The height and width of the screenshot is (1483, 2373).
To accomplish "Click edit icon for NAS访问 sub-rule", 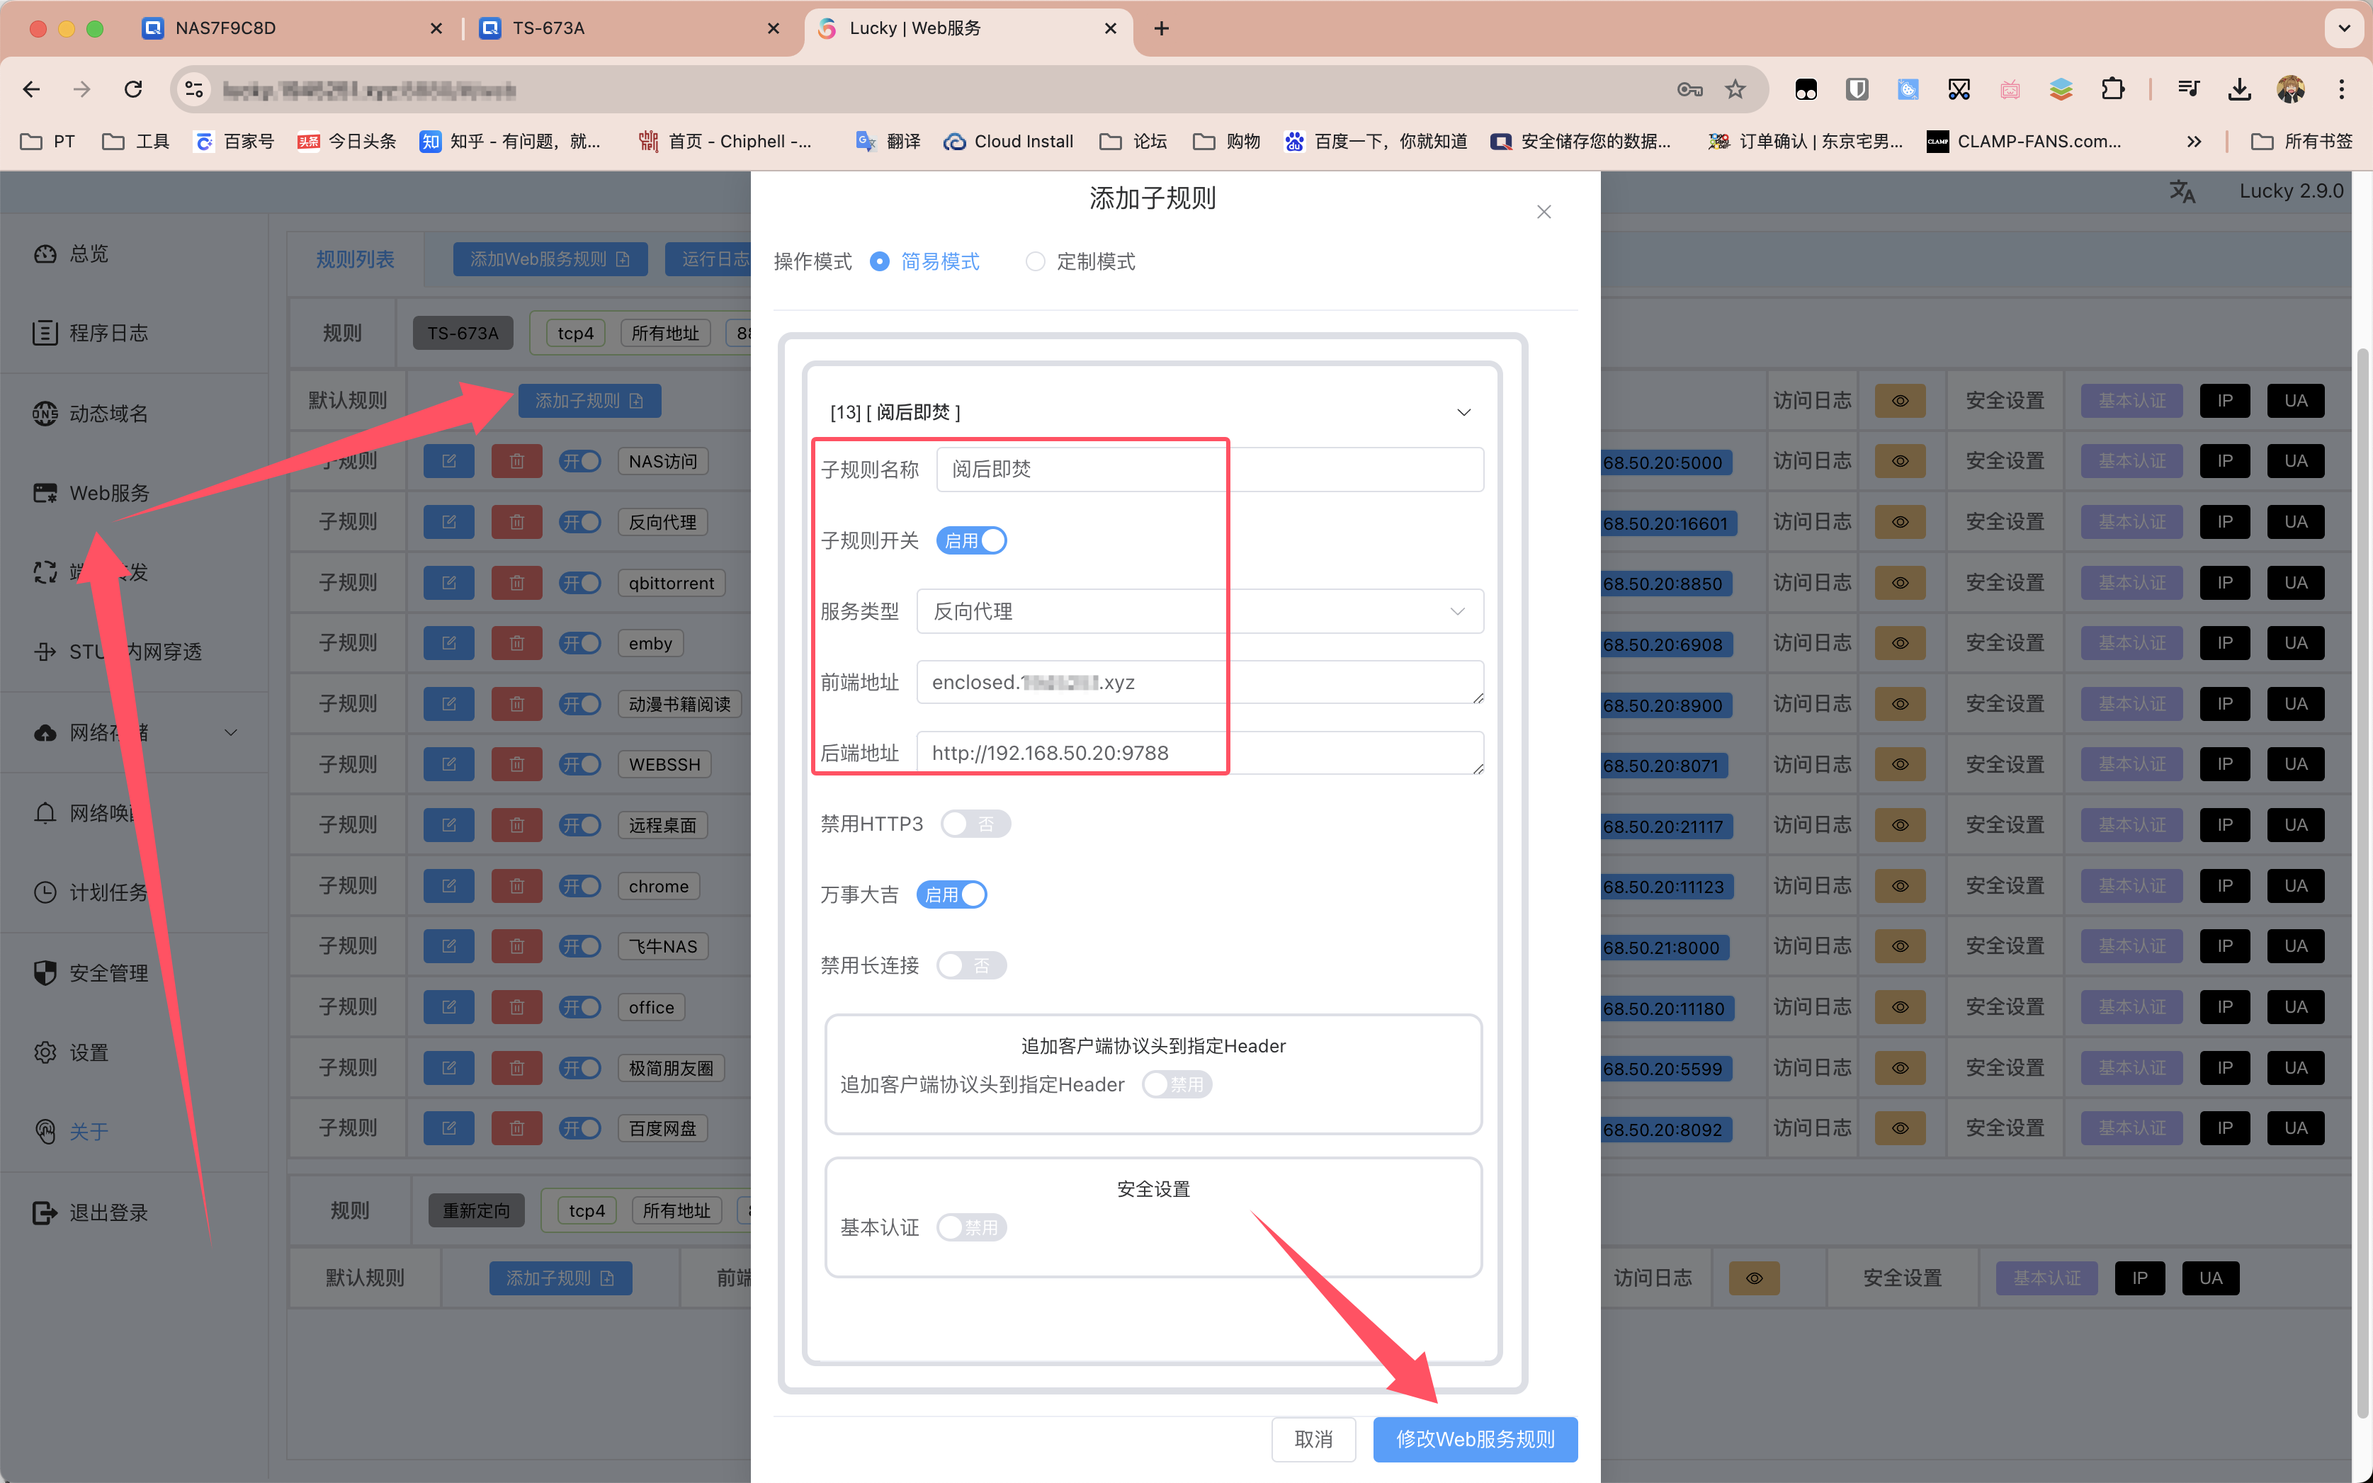I will tap(449, 461).
